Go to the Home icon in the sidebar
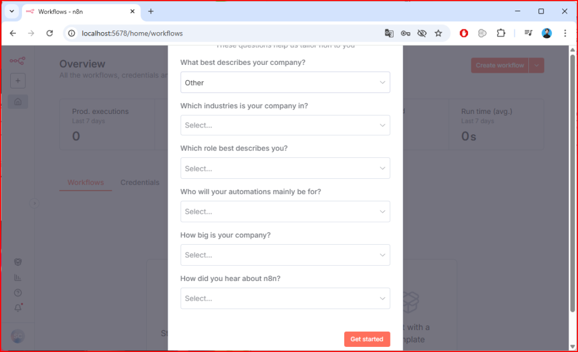 pyautogui.click(x=18, y=102)
